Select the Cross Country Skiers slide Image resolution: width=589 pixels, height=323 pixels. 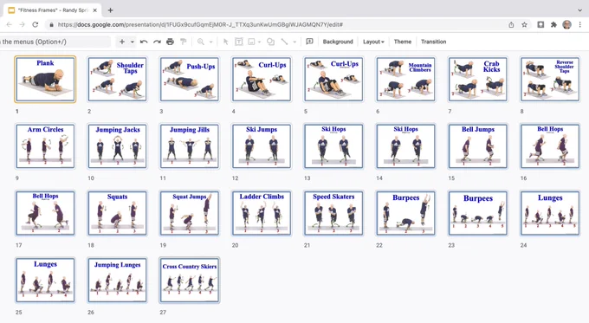(x=190, y=281)
